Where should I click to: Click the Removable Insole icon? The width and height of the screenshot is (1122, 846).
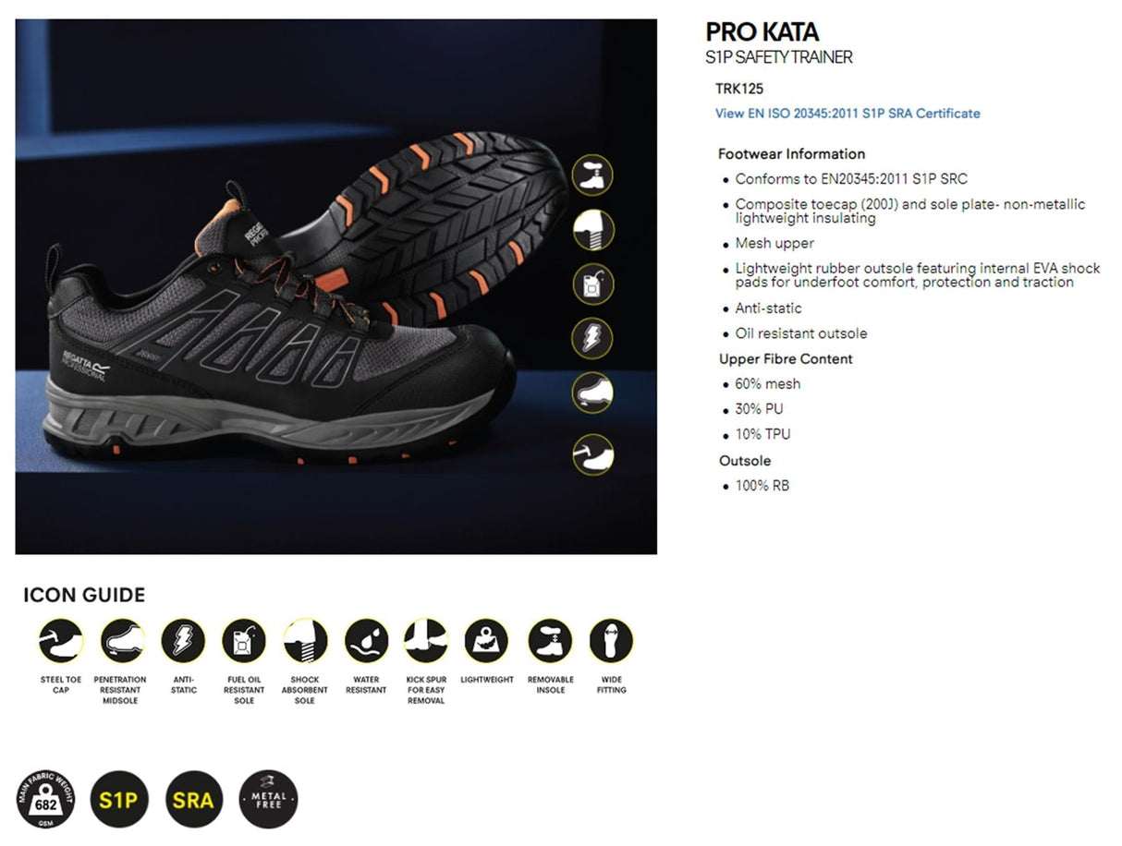(x=550, y=641)
